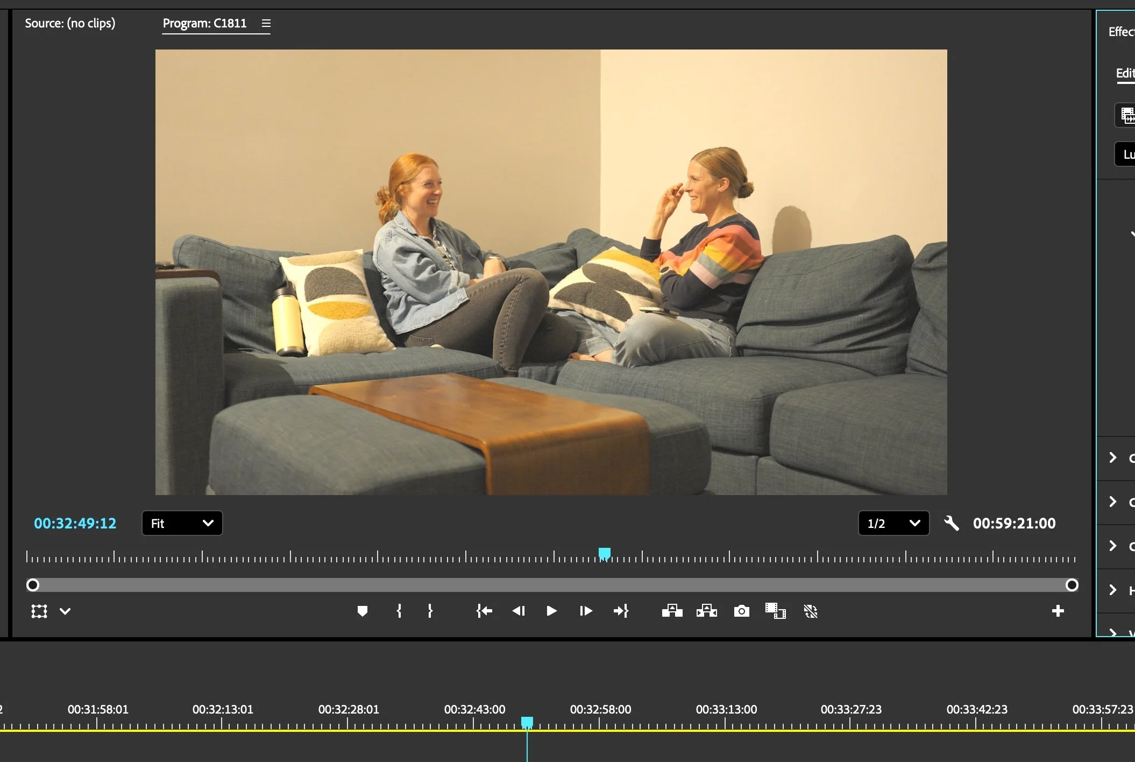The image size is (1135, 762).
Task: Open wrench settings menu
Action: pos(951,523)
